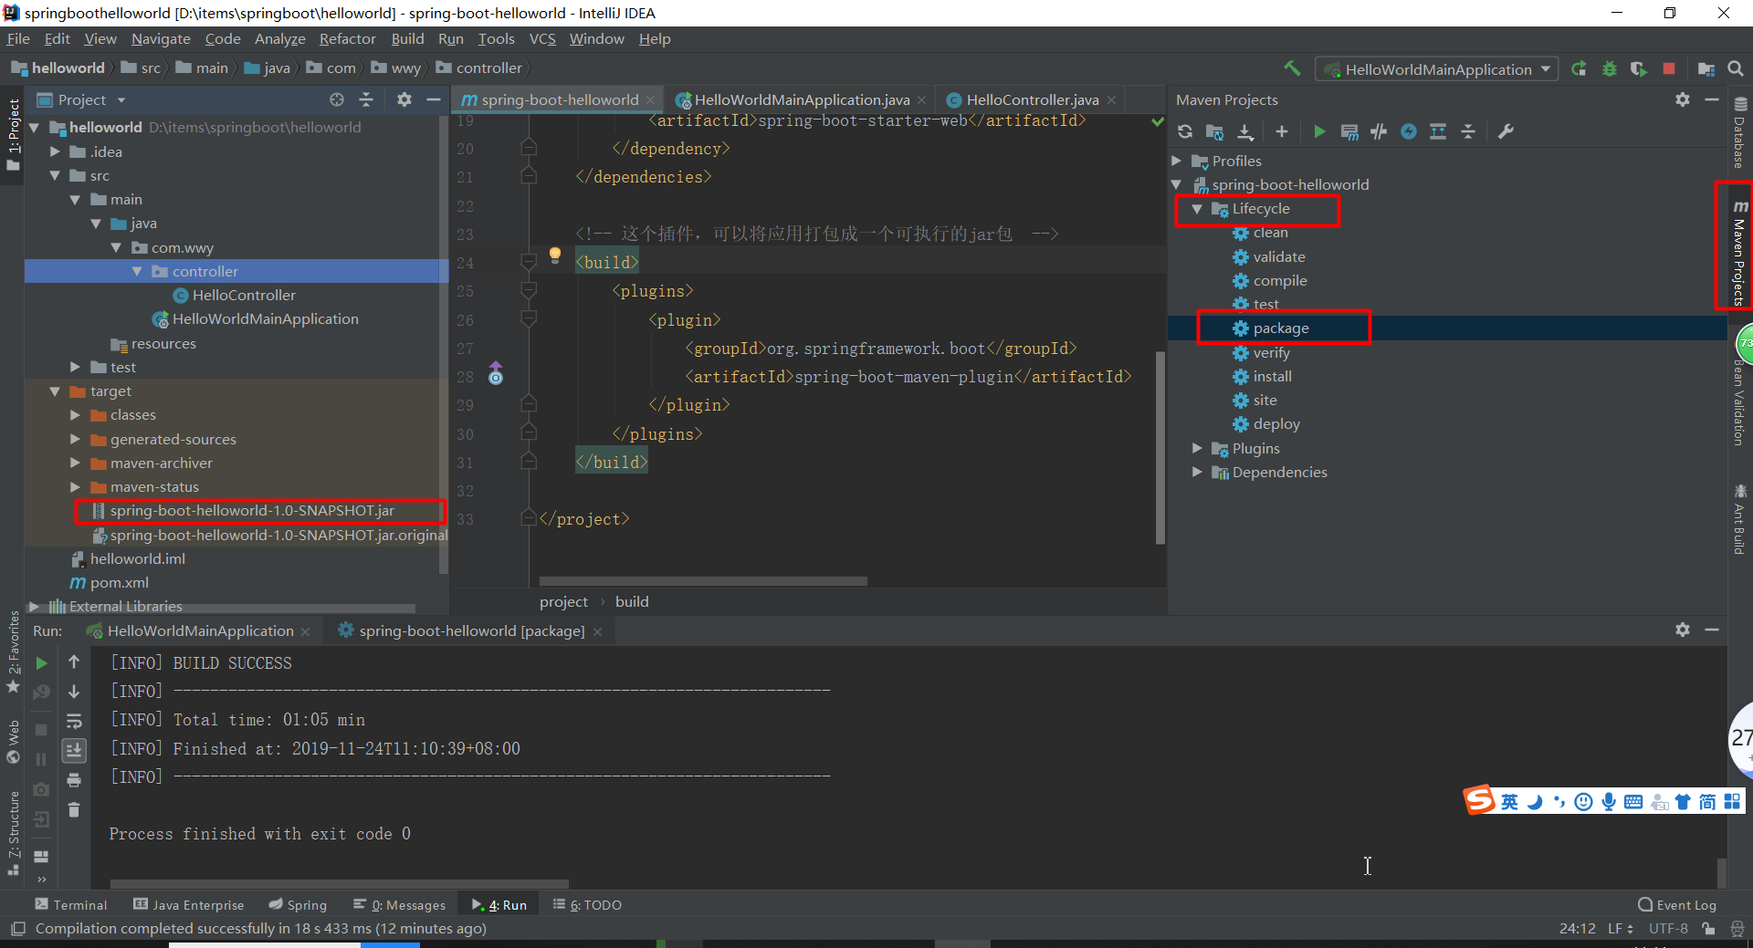Add a Maven project with plus icon
Image resolution: width=1753 pixels, height=948 pixels.
click(1282, 131)
